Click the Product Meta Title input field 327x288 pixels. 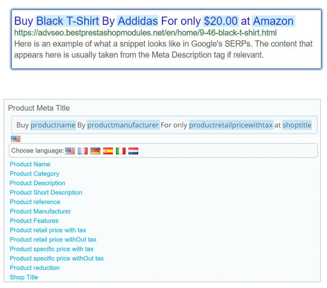click(x=164, y=125)
